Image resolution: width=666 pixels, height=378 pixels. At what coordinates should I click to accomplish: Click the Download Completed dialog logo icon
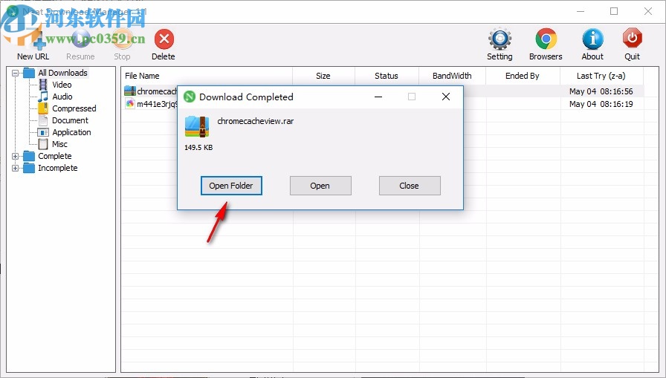190,97
